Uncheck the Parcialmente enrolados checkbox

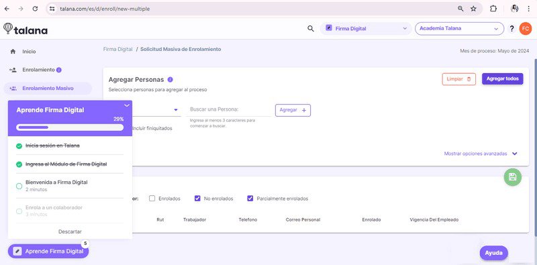click(250, 198)
